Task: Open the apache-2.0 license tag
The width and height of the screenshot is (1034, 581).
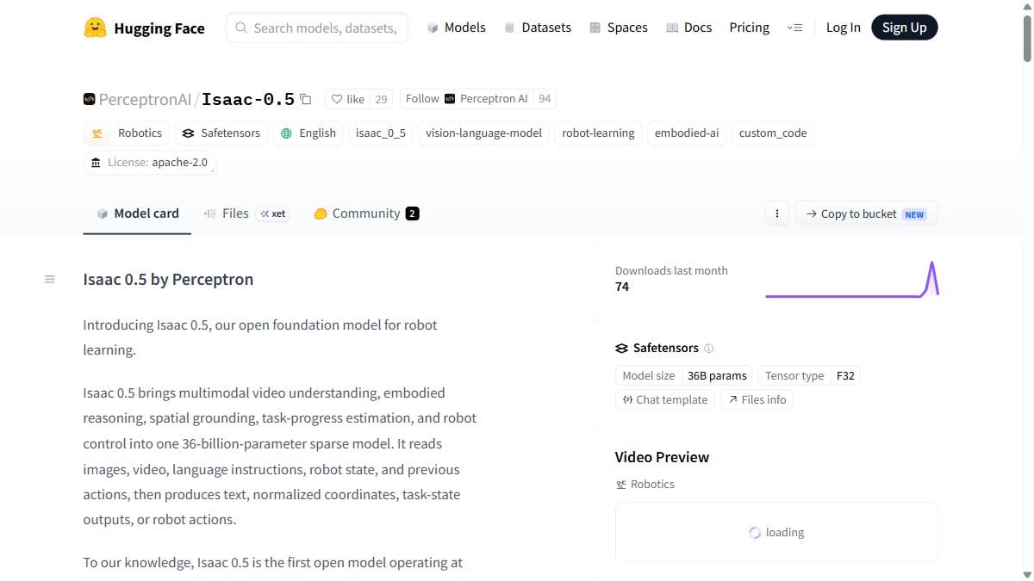Action: (150, 162)
